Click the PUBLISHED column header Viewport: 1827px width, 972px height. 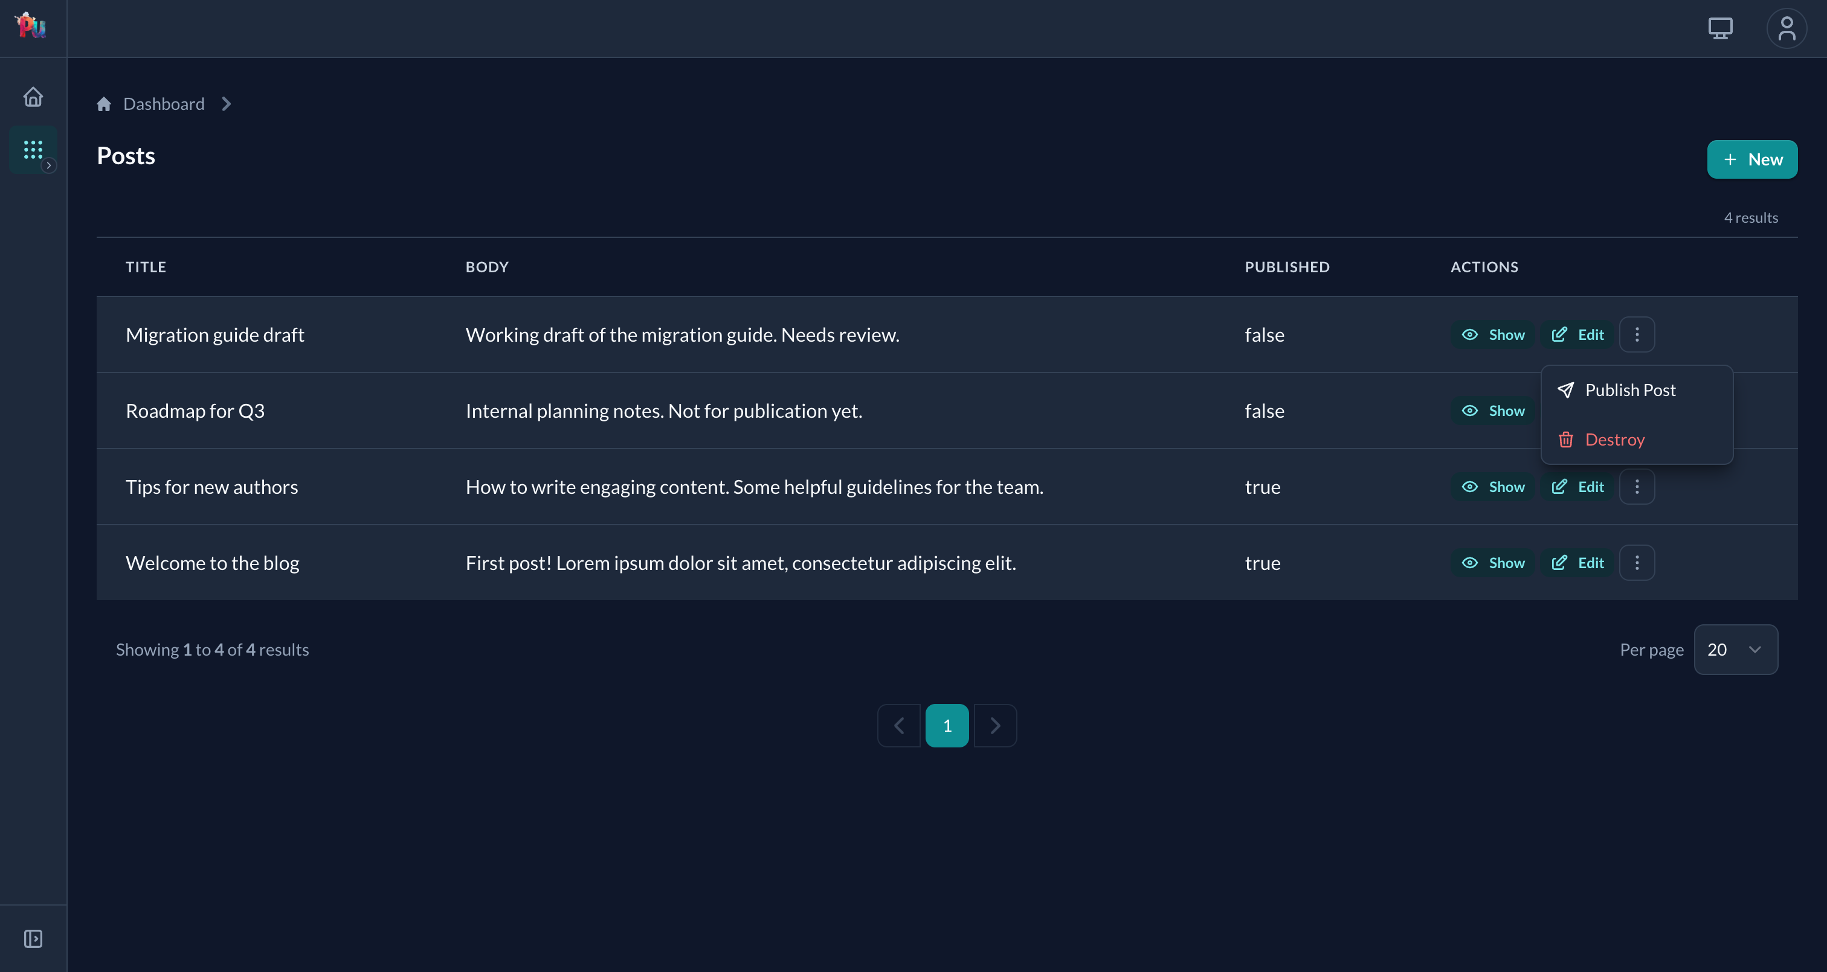[x=1287, y=267]
